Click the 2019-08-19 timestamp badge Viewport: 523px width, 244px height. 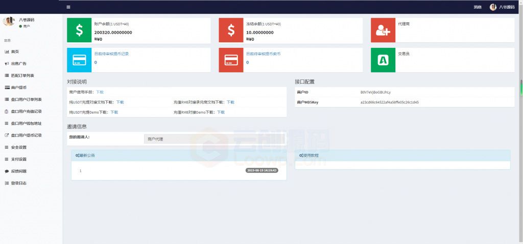pyautogui.click(x=262, y=171)
